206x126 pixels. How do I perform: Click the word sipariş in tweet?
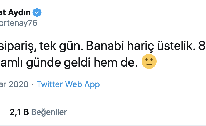18,47
